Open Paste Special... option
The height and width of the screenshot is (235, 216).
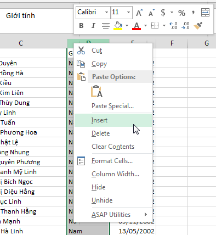click(x=113, y=106)
